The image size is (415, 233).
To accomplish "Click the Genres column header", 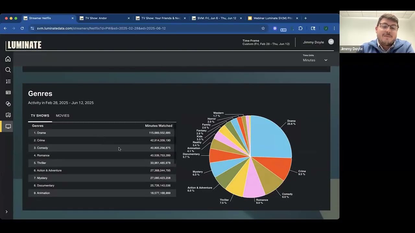I will (x=38, y=126).
